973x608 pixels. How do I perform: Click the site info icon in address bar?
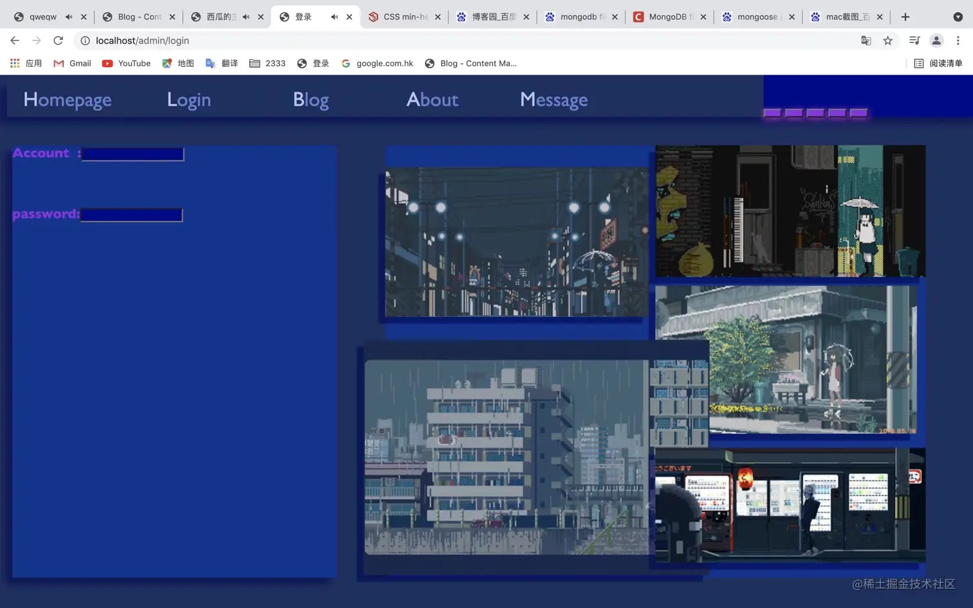click(x=85, y=41)
